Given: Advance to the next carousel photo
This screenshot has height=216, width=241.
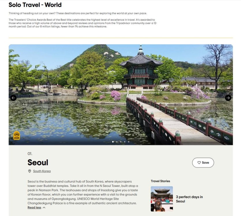Looking at the screenshot, I should tap(228, 98).
